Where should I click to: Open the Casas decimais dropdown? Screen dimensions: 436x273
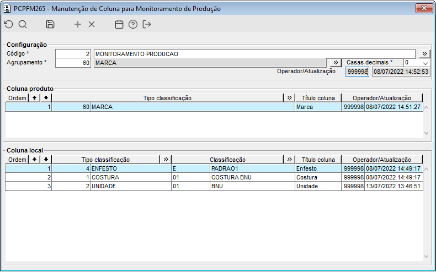425,63
